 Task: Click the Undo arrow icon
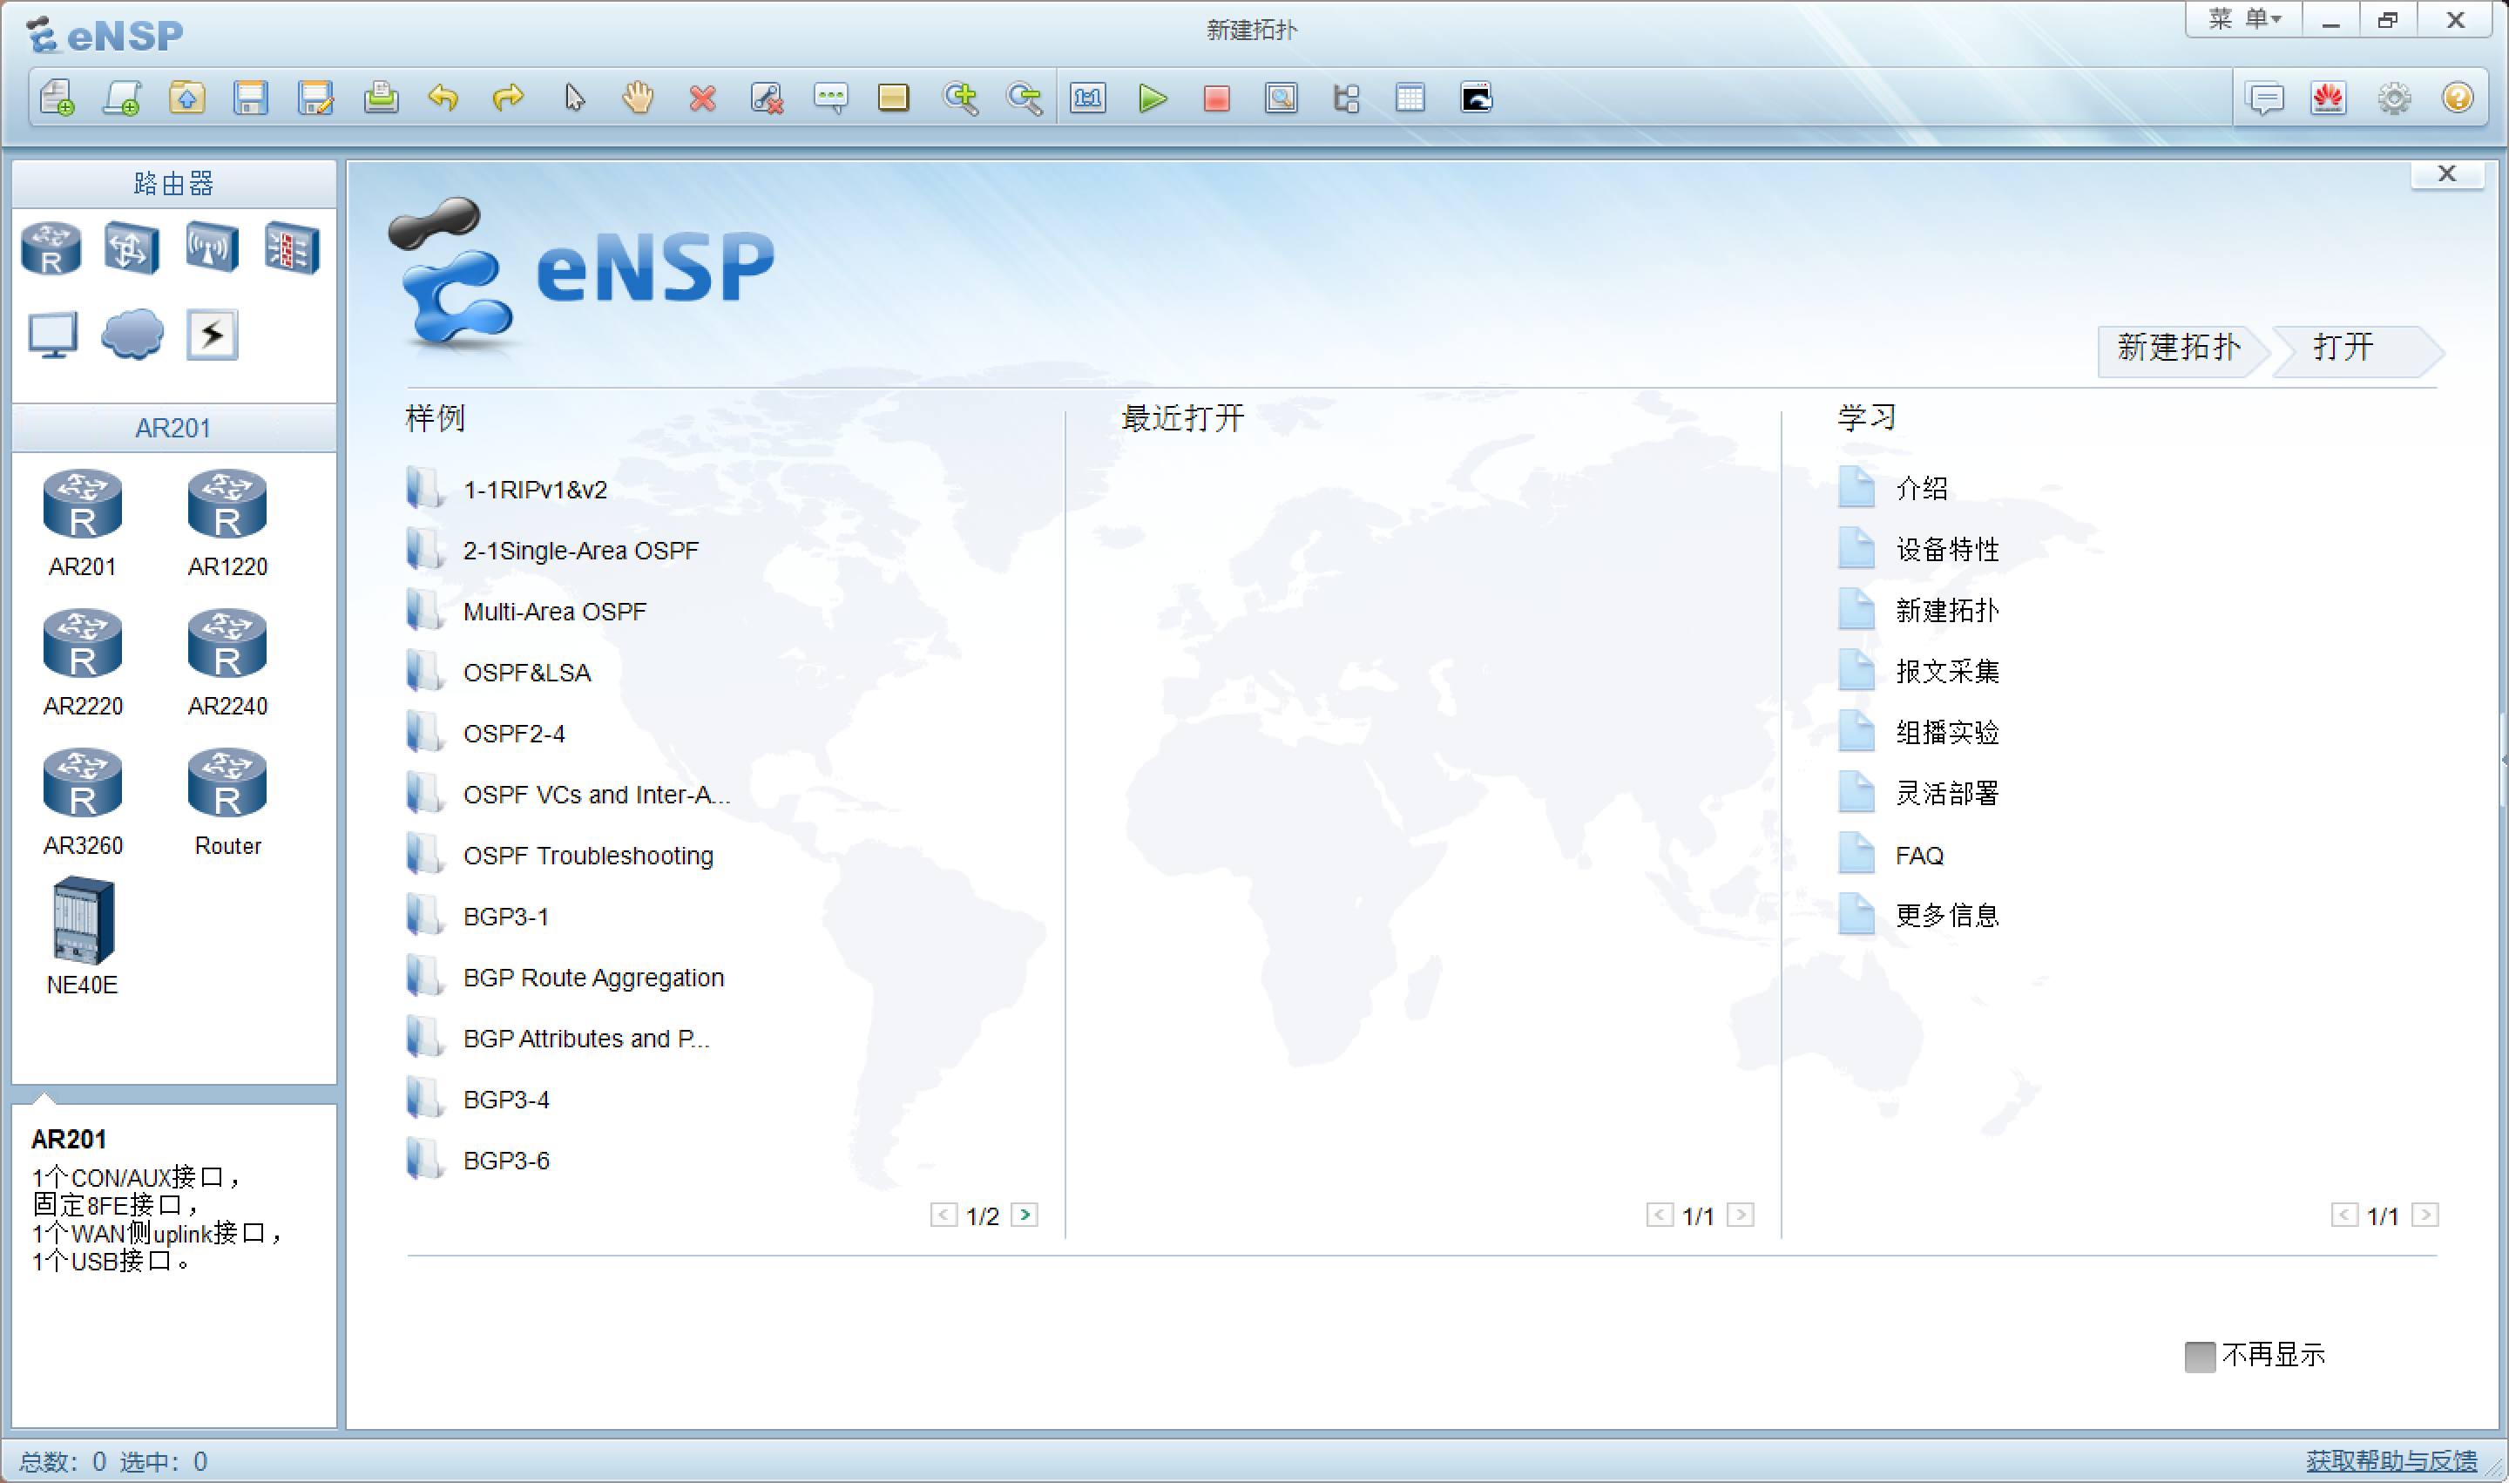tap(443, 98)
